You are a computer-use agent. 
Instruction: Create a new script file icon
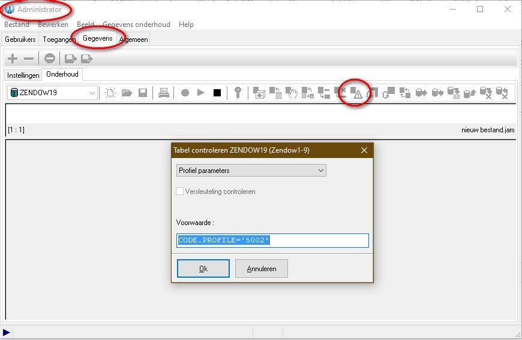click(110, 93)
